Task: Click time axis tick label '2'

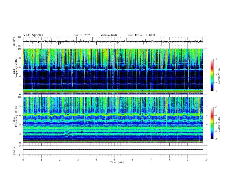Action: click(x=60, y=160)
